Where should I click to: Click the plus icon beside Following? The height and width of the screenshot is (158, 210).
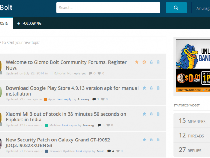click(x=19, y=24)
